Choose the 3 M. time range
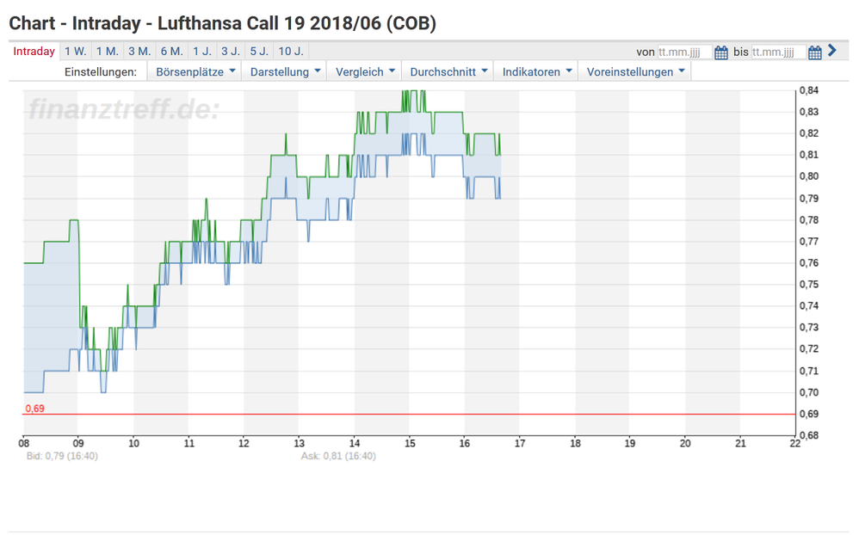Image resolution: width=859 pixels, height=535 pixels. click(139, 52)
